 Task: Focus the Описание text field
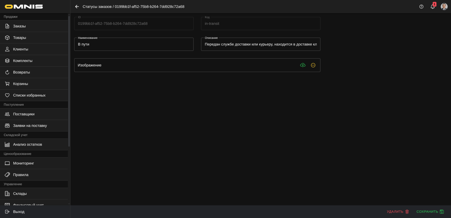[x=260, y=45]
